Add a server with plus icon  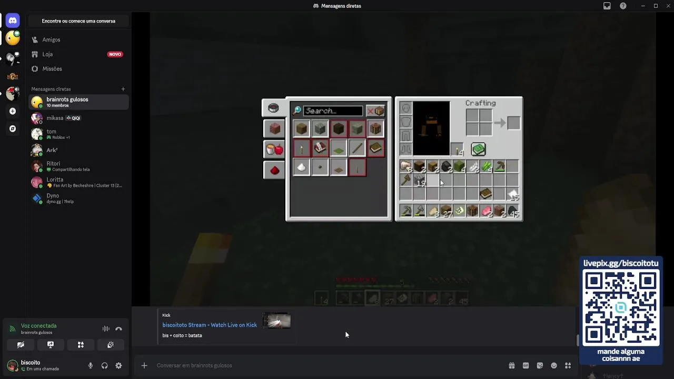(x=13, y=111)
